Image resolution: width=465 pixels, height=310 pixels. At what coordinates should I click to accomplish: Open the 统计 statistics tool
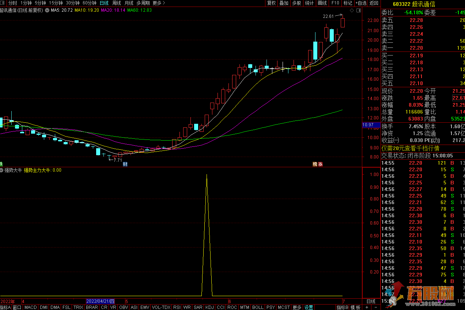[309, 3]
